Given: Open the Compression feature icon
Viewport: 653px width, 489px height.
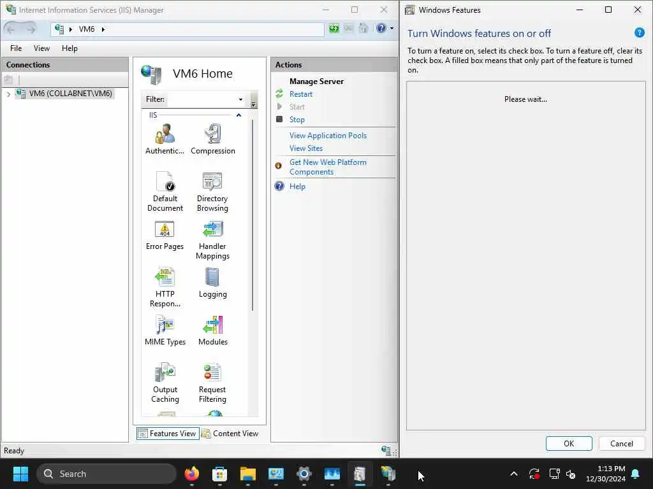Looking at the screenshot, I should tap(213, 139).
